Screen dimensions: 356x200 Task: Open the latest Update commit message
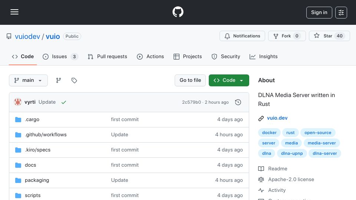(x=47, y=102)
